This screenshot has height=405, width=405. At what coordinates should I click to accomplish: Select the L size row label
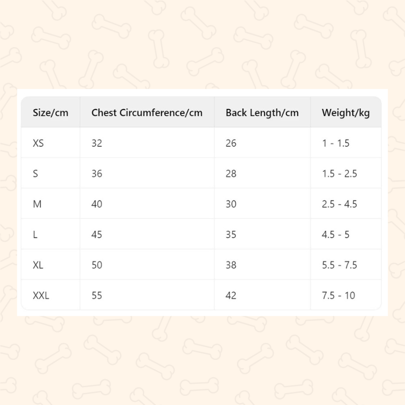[x=35, y=234]
